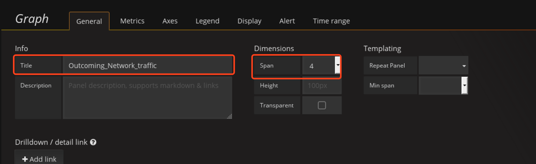The width and height of the screenshot is (536, 164).
Task: Toggle the Transparent checkbox
Action: tap(322, 105)
